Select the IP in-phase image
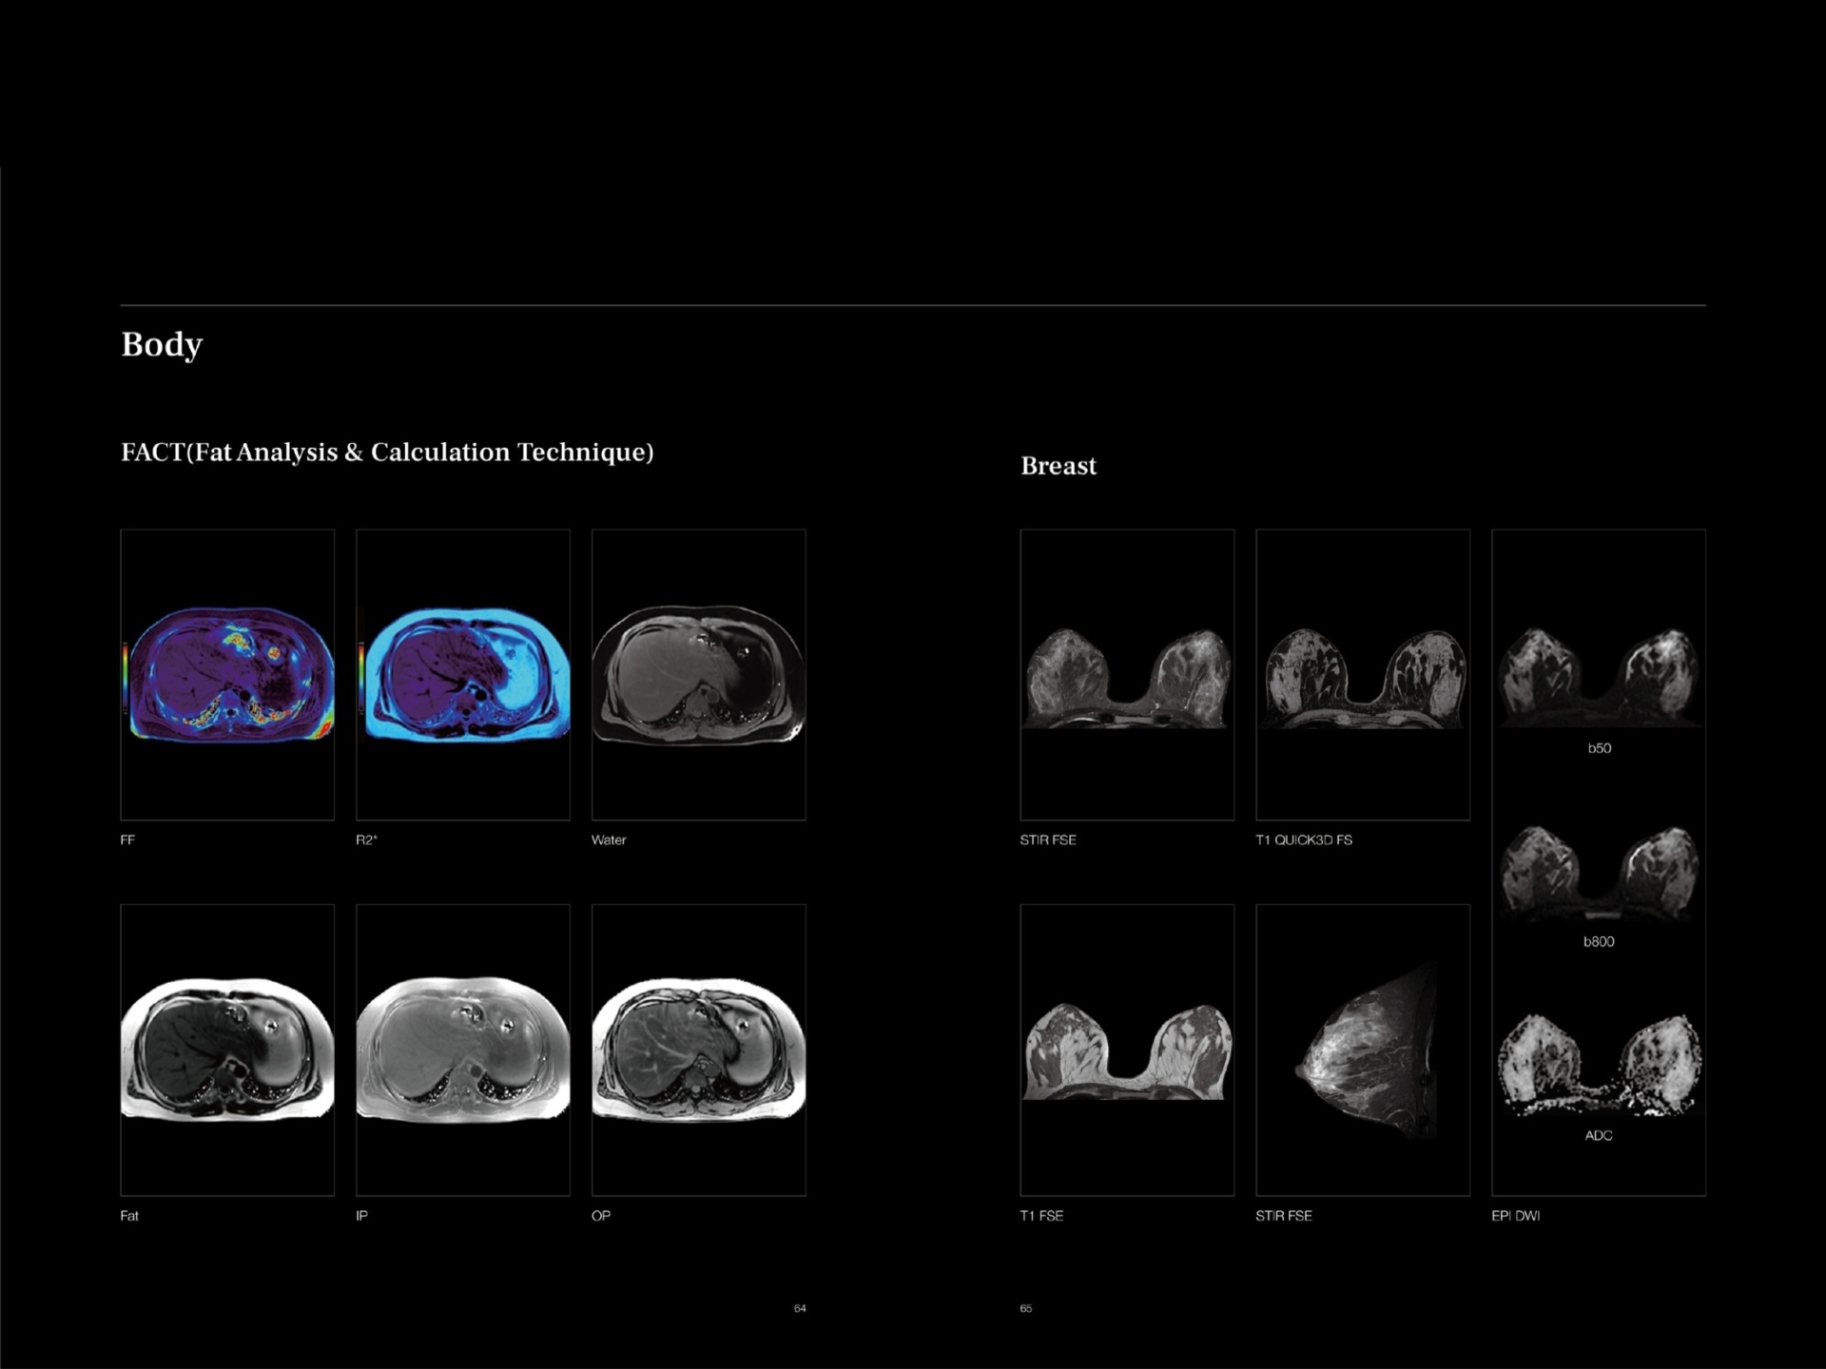This screenshot has height=1369, width=1826. (464, 1046)
